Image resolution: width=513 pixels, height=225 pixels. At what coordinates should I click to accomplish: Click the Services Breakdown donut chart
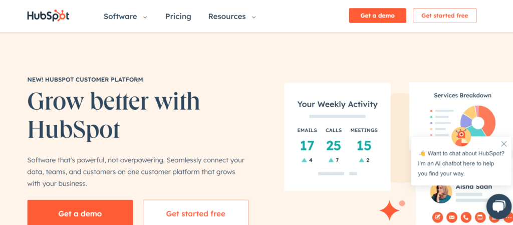(477, 122)
